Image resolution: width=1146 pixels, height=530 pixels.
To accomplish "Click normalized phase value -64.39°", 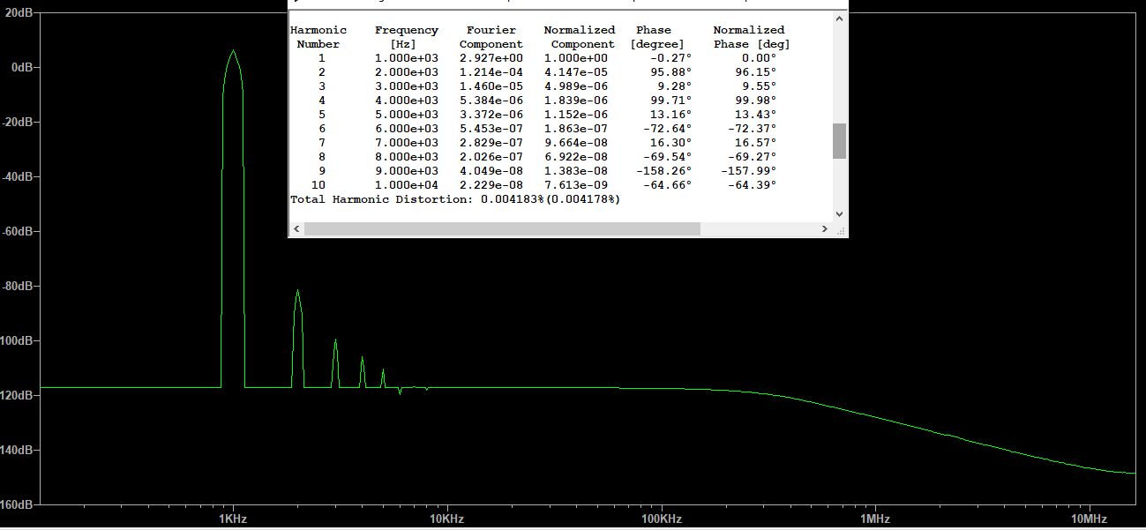I will coord(753,185).
